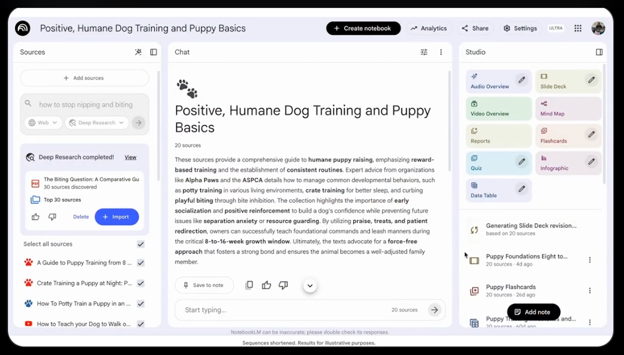624x355 pixels.
Task: Open Reports studio tile
Action: tap(499, 136)
